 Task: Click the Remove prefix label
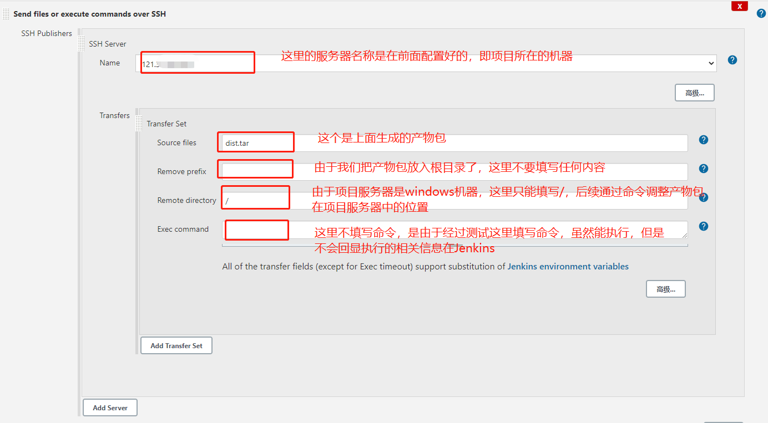[182, 171]
